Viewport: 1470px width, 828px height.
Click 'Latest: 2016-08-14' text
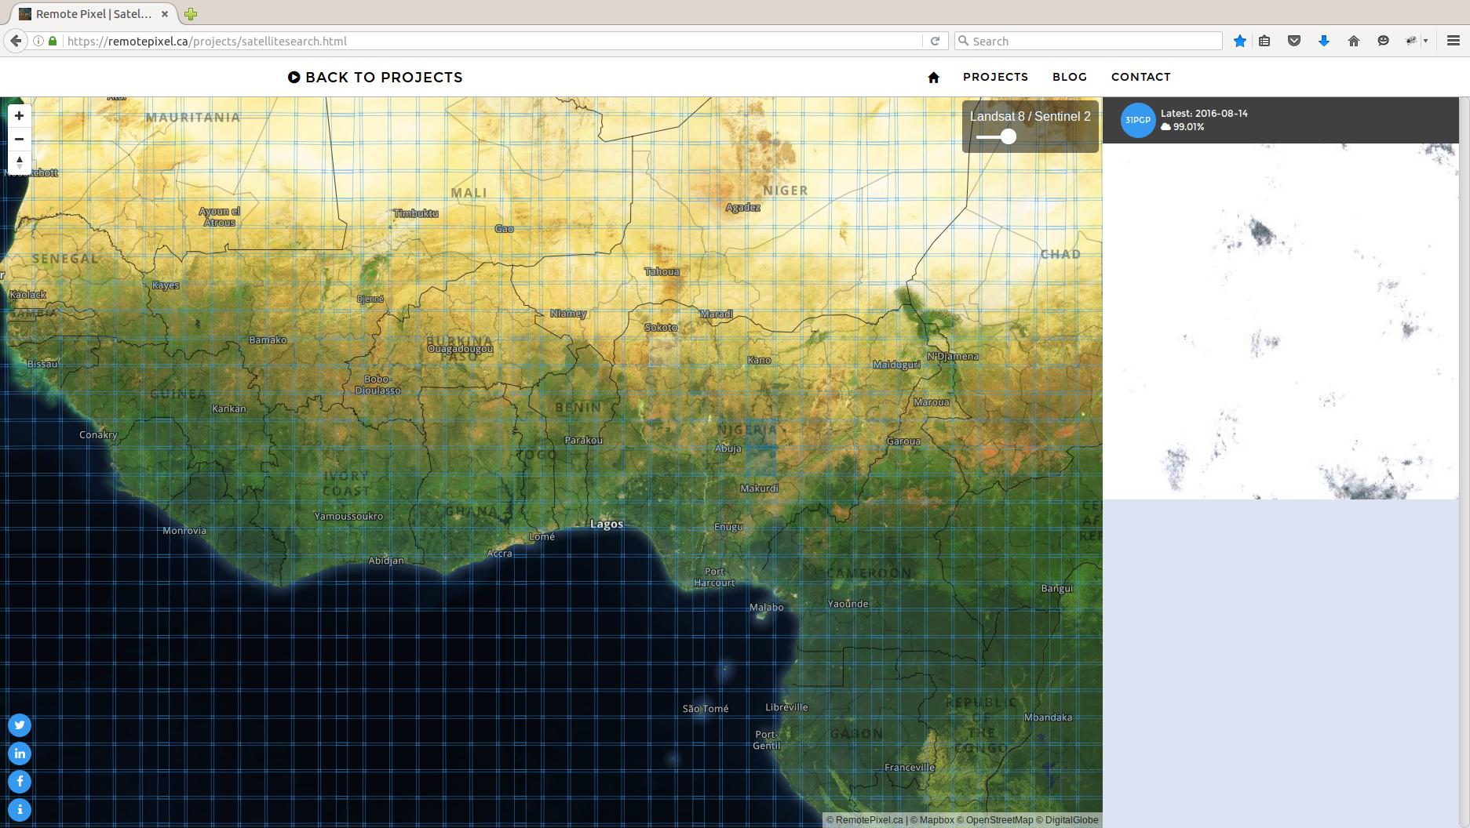[x=1204, y=113]
